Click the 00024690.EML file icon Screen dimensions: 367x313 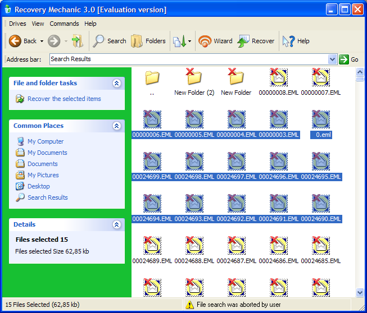(321, 203)
